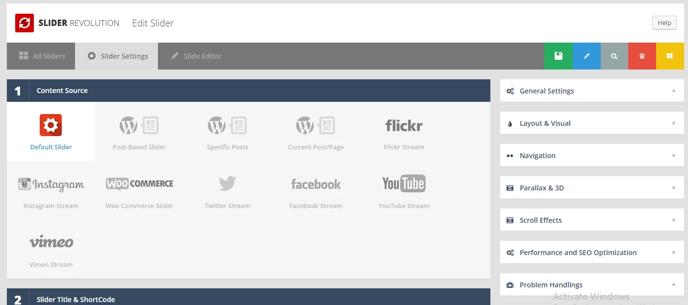Click the Vimeo Stream label
The height and width of the screenshot is (305, 688).
(51, 264)
